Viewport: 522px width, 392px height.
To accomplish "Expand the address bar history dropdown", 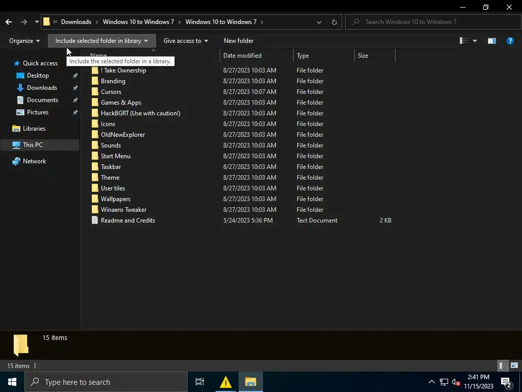I will pyautogui.click(x=319, y=22).
